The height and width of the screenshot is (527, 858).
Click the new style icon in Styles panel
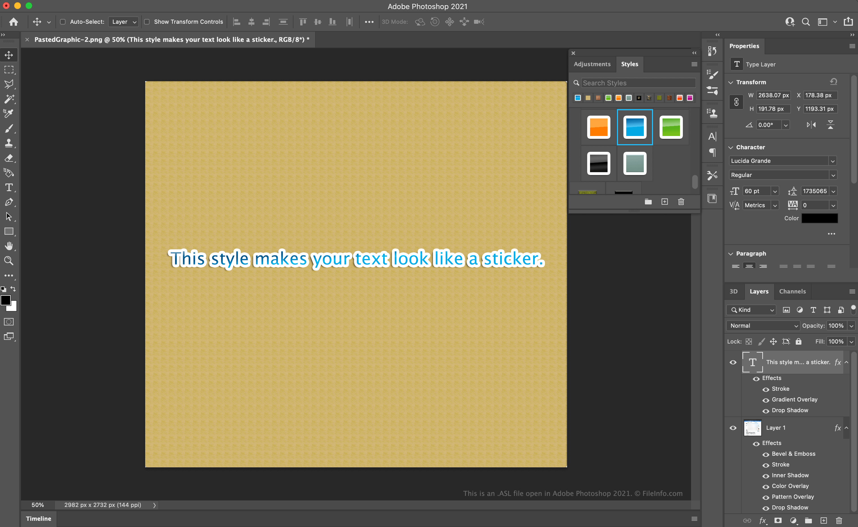(665, 201)
